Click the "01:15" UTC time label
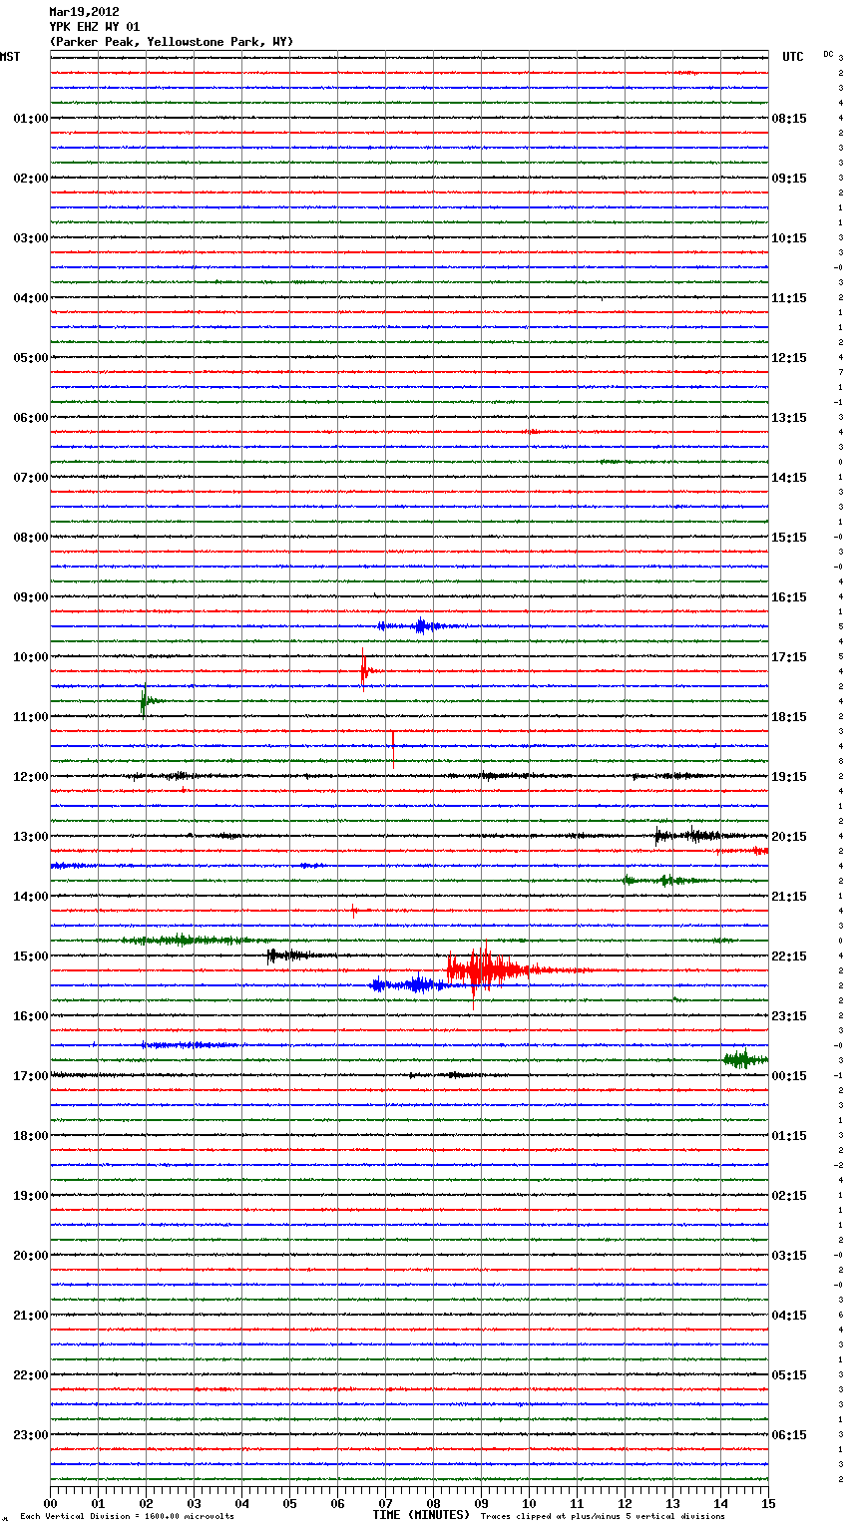Screen dimensions: 848x1530 tap(789, 1136)
